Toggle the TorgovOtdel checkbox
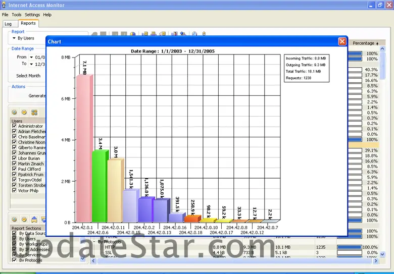394x274 pixels. (x=14, y=180)
